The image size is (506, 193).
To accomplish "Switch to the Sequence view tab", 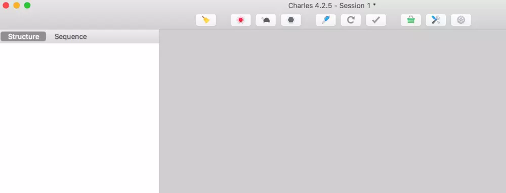I will click(x=71, y=37).
